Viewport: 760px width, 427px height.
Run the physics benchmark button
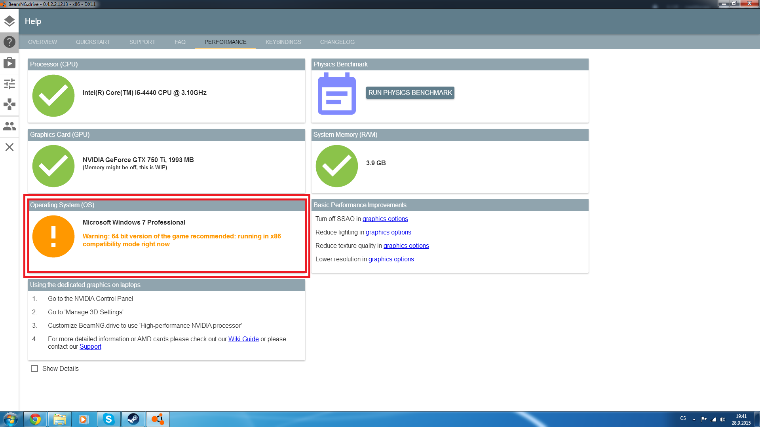[410, 93]
